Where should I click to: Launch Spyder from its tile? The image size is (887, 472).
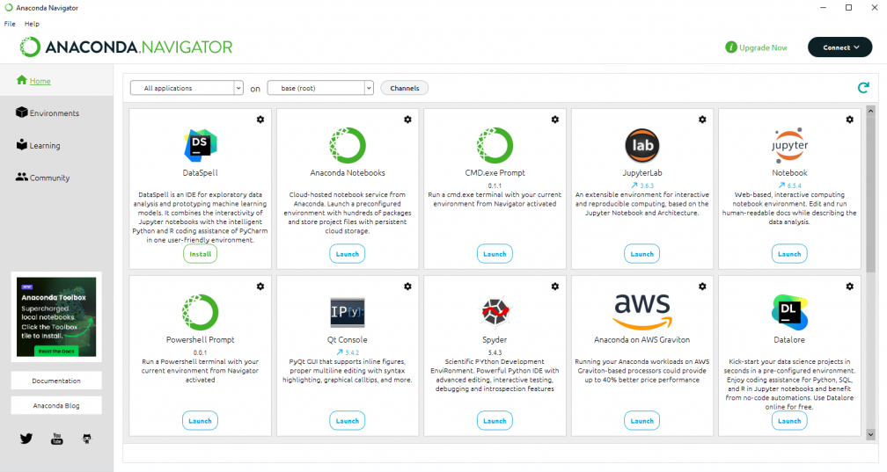point(495,420)
